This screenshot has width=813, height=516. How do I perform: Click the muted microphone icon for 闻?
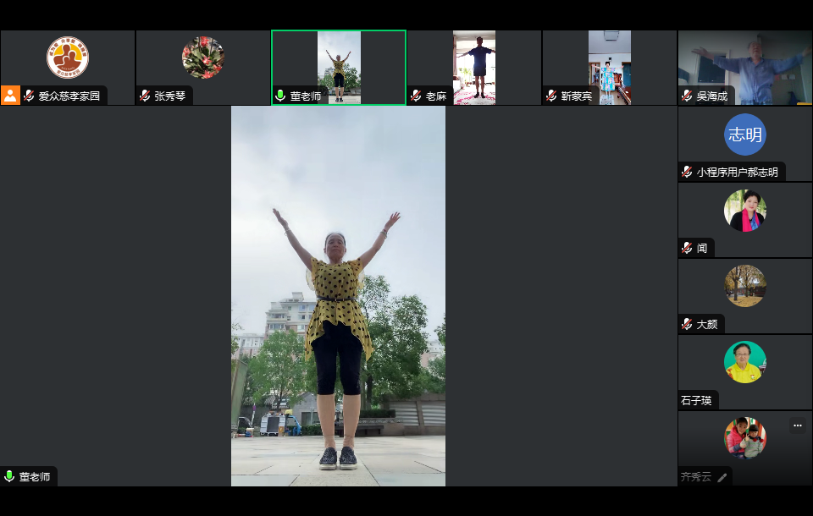(x=687, y=249)
